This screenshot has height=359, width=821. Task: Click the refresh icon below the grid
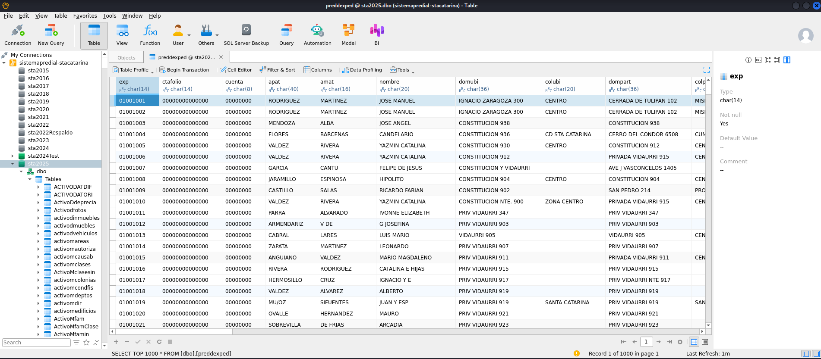pyautogui.click(x=159, y=342)
